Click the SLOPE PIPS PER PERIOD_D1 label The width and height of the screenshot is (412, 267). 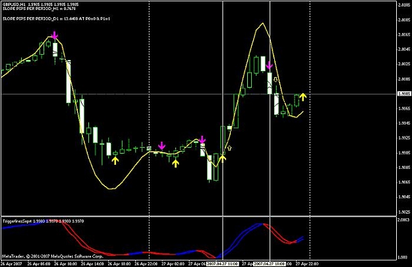(x=56, y=18)
